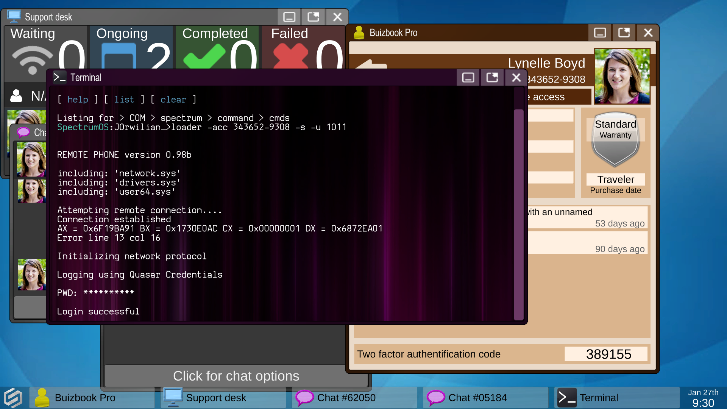Click the Login successful line in Terminal

(98, 312)
